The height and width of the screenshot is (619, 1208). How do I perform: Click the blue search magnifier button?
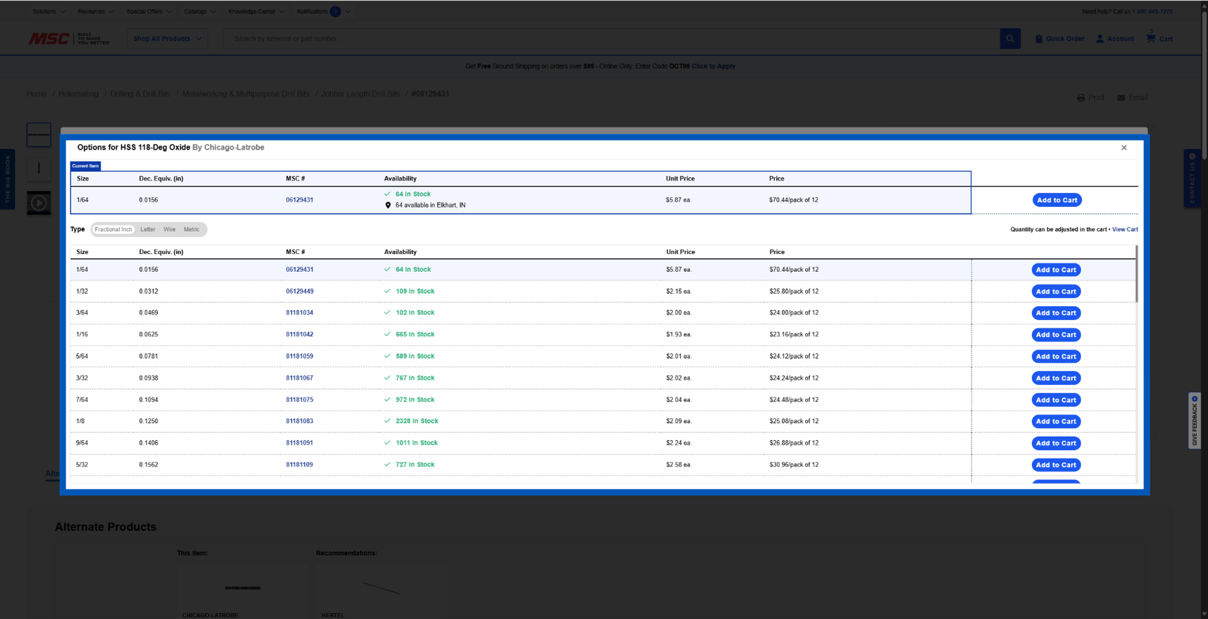[1010, 39]
